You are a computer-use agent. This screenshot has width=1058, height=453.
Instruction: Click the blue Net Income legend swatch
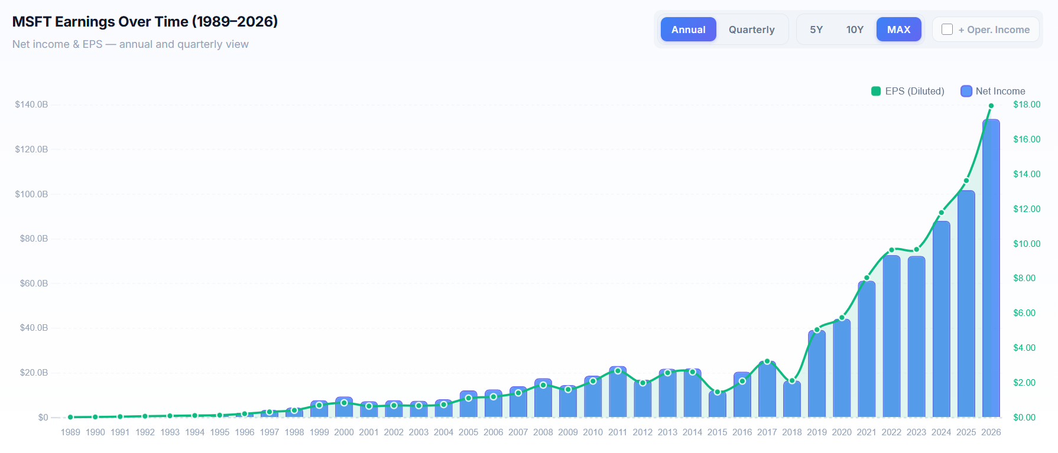click(x=966, y=91)
